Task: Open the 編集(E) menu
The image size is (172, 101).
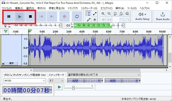Action: (x=19, y=8)
